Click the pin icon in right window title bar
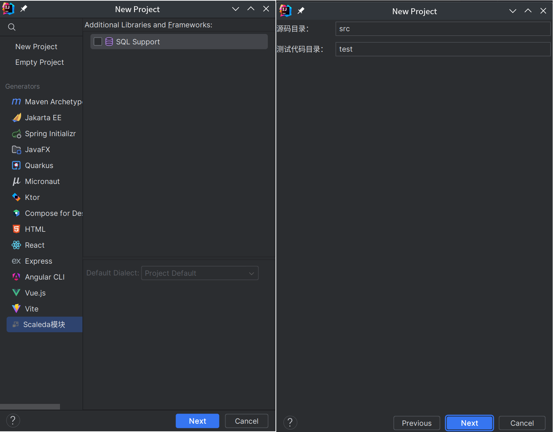The height and width of the screenshot is (432, 553). 301,11
